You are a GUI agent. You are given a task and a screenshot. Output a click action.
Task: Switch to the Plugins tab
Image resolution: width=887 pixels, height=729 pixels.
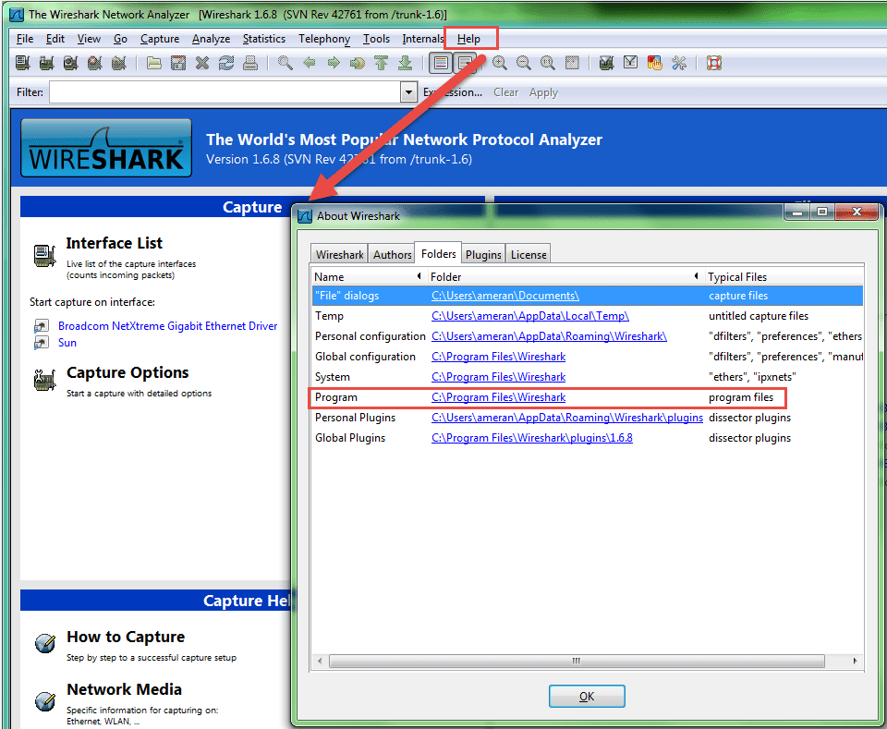coord(483,254)
